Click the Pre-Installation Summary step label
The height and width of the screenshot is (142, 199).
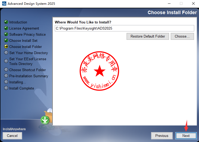(x=29, y=76)
